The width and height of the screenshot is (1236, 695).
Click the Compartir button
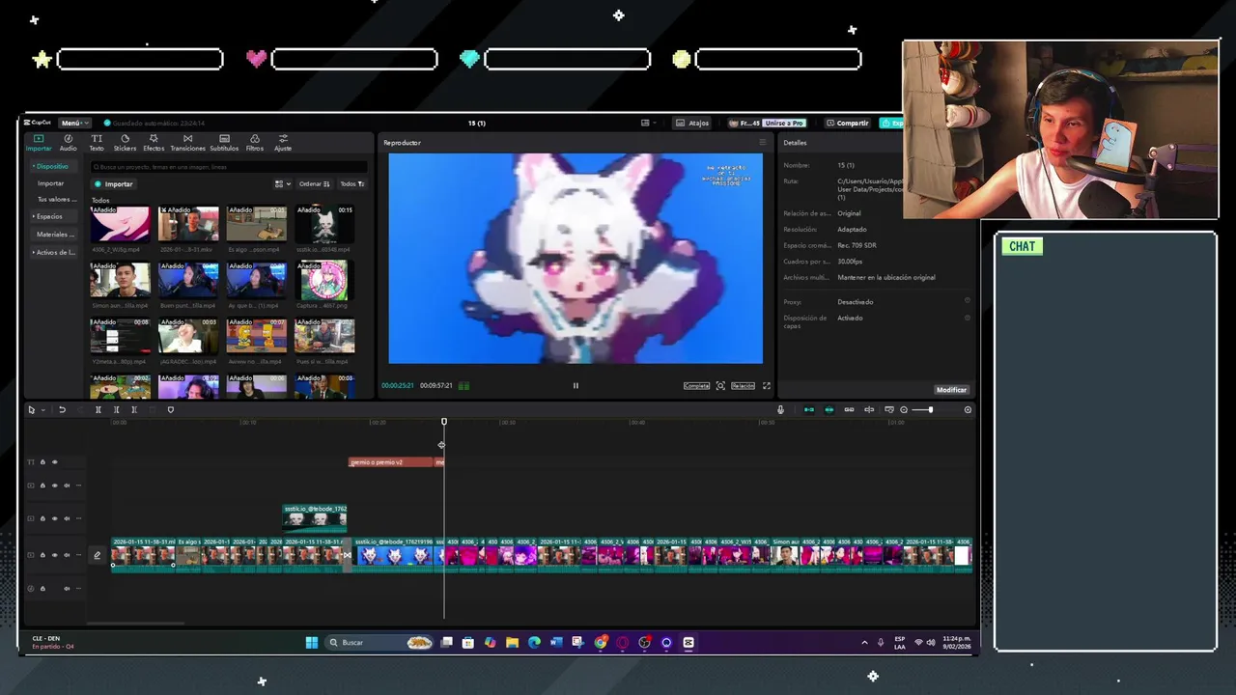[x=847, y=123]
